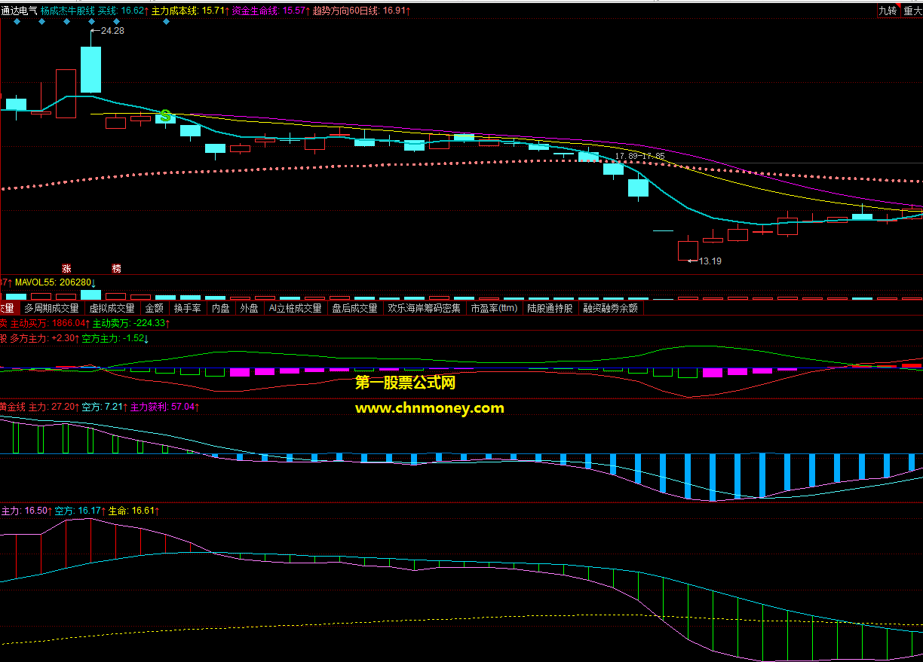Select the 市盈率(ttm) tab
Image resolution: width=923 pixels, height=662 pixels.
494,308
